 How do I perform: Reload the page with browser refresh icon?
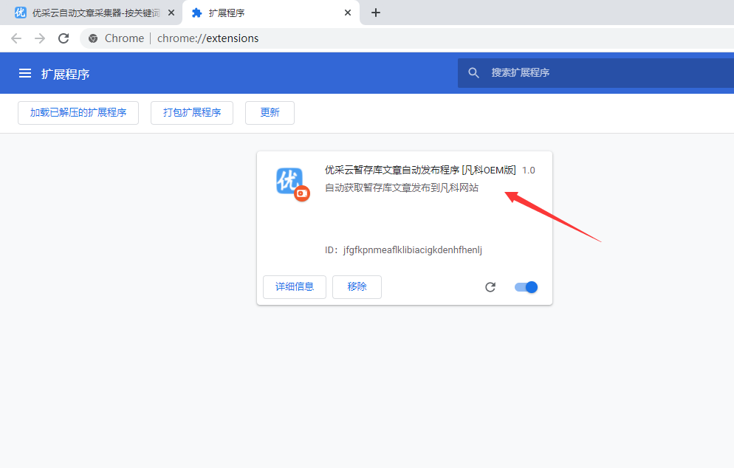coord(64,38)
